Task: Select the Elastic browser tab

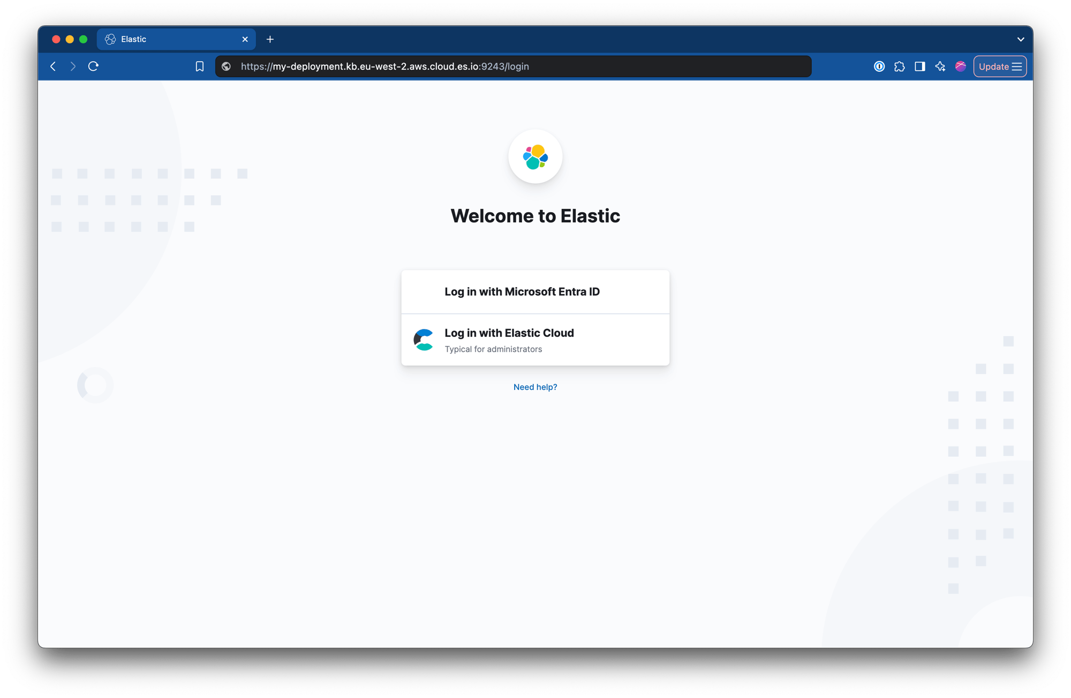Action: coord(176,39)
